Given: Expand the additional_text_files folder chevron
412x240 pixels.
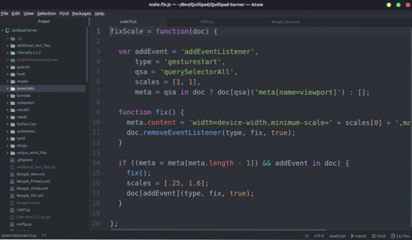Looking at the screenshot, I should tap(8, 46).
